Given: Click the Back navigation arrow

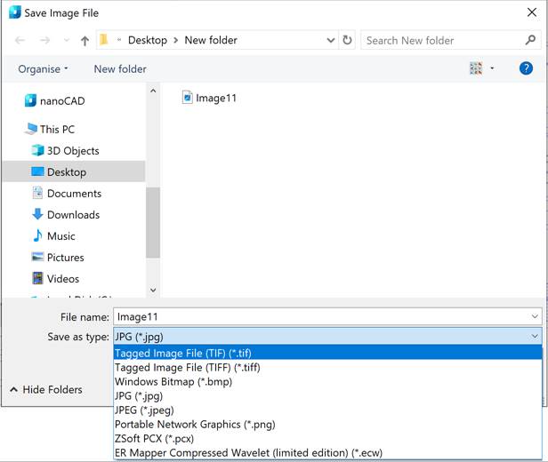Looking at the screenshot, I should click(x=20, y=41).
